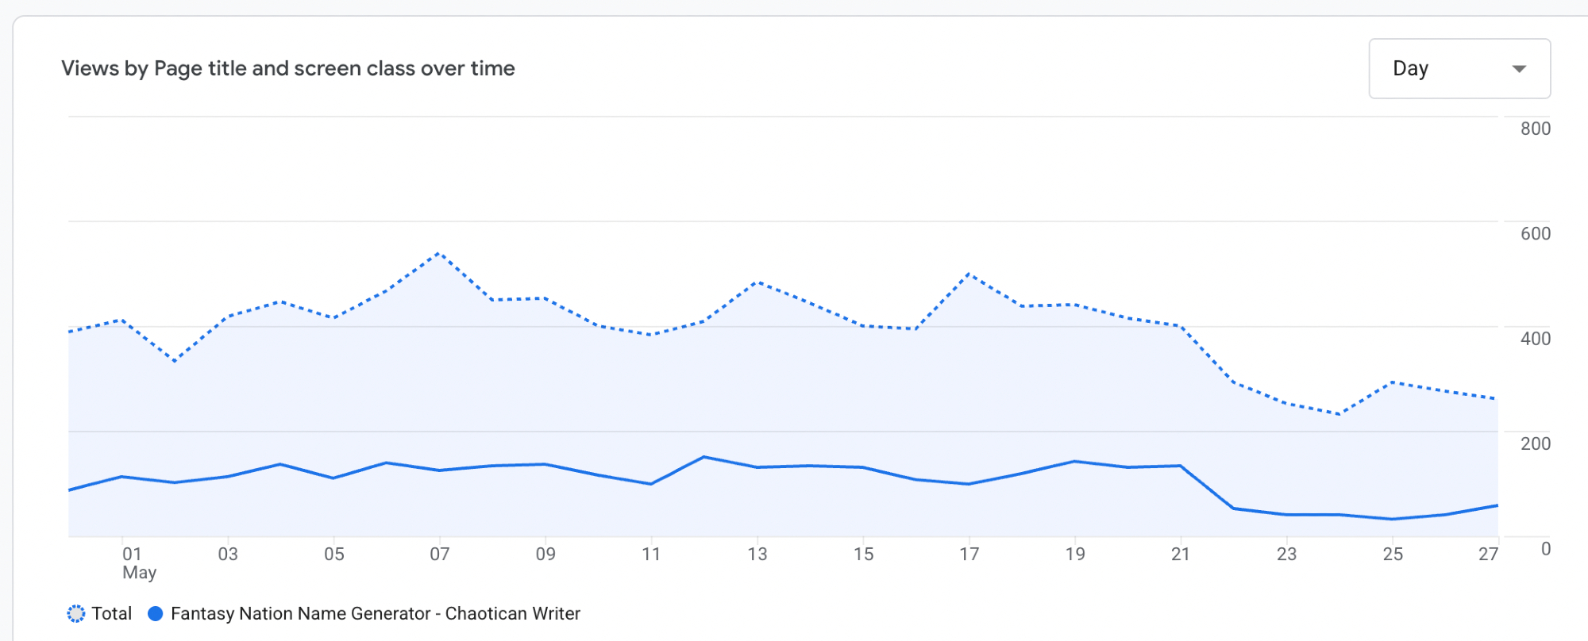Select the '07' date on the x-axis
The width and height of the screenshot is (1588, 641).
click(x=439, y=554)
